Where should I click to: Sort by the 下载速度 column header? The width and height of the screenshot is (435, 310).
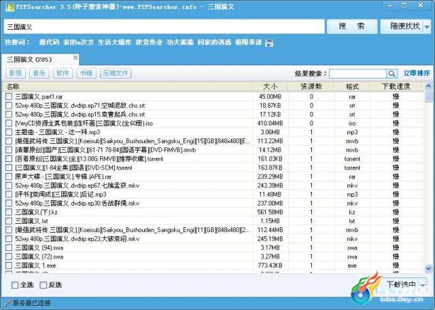396,86
